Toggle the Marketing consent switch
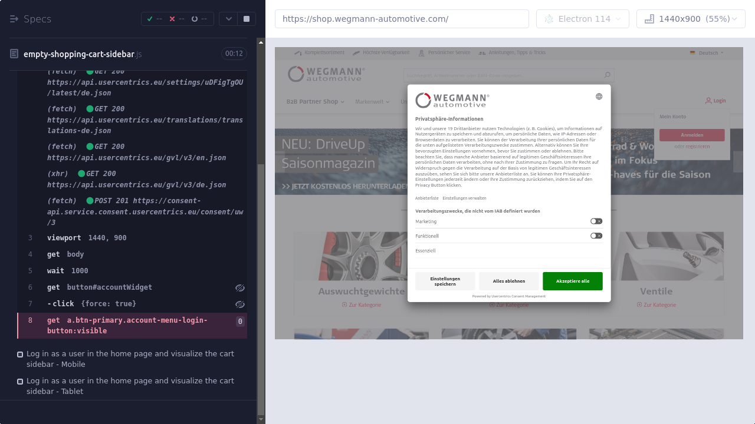This screenshot has height=424, width=755. click(x=596, y=221)
